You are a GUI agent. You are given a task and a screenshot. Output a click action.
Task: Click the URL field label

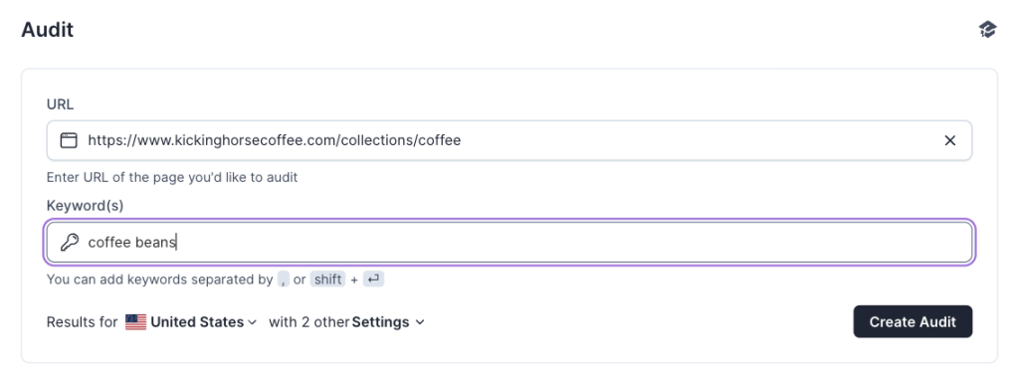coord(60,103)
